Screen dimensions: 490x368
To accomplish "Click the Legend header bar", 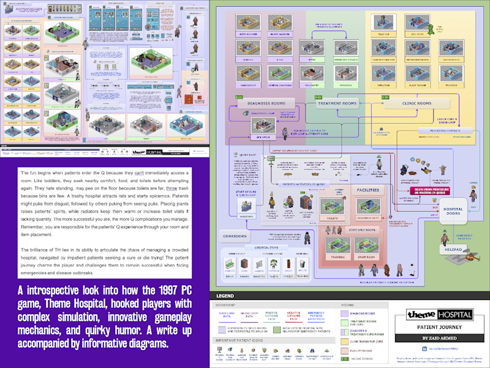I will [x=350, y=296].
